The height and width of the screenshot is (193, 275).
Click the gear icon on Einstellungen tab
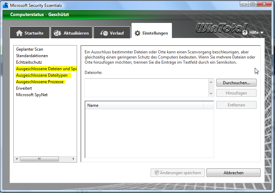(x=138, y=33)
